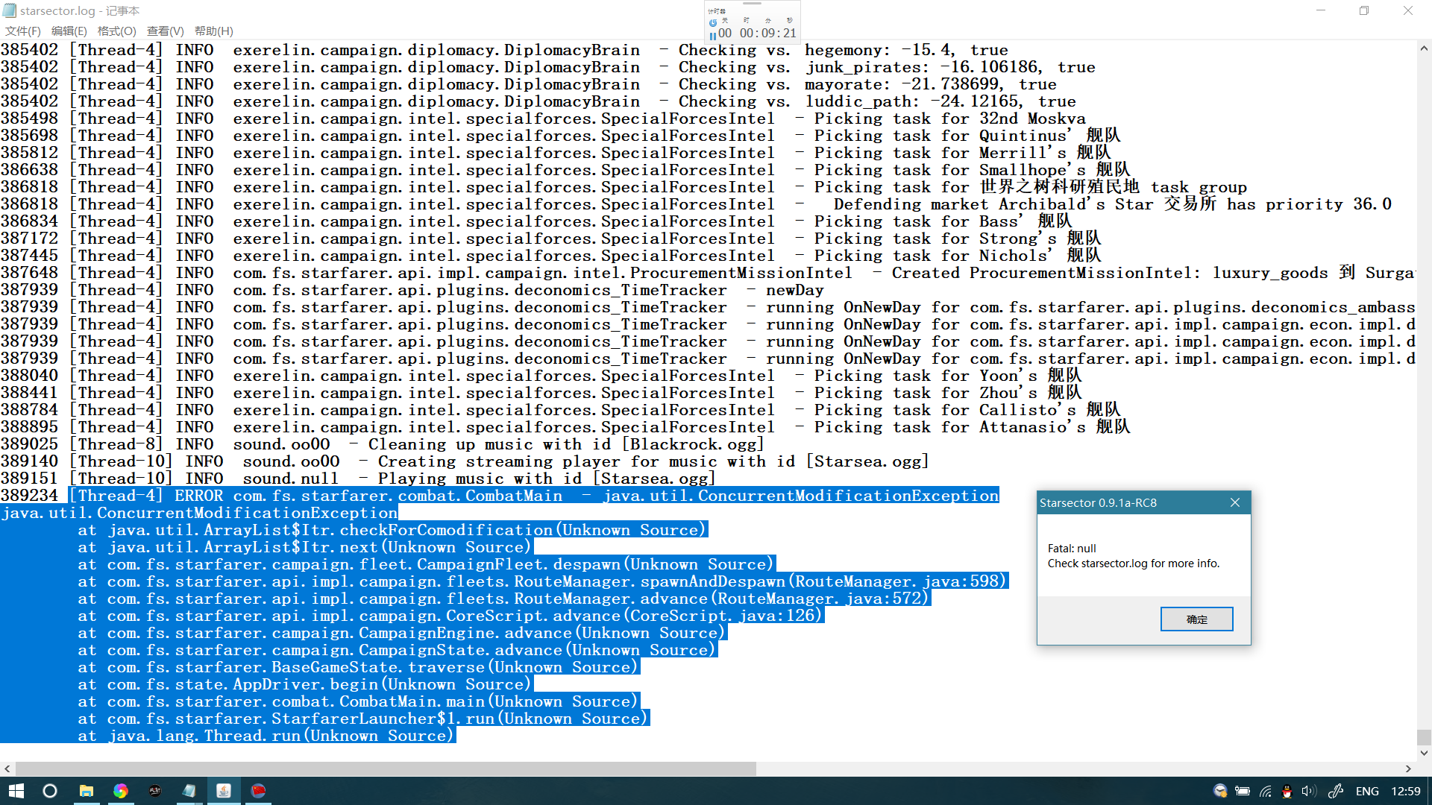Click the vertical scrollbar up arrow
Viewport: 1432px width, 805px height.
pyautogui.click(x=1424, y=48)
